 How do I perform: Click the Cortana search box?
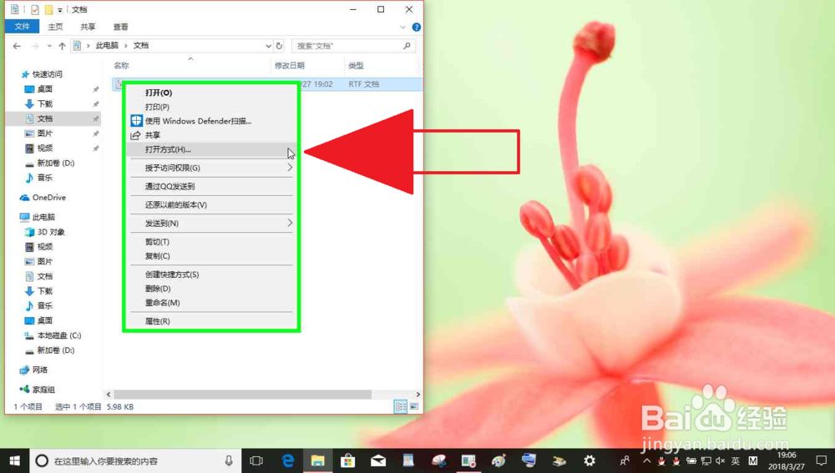135,460
